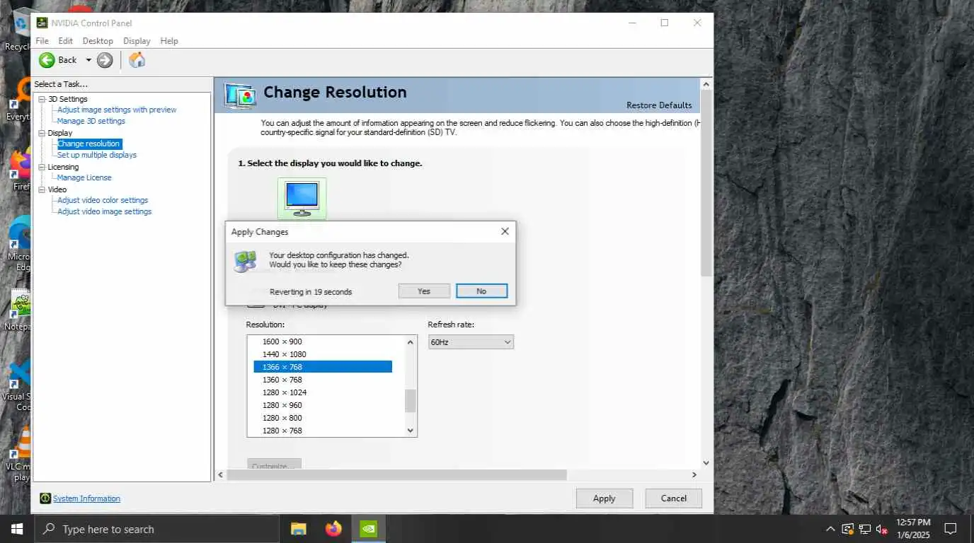
Task: Open the Refresh rate 60Hz dropdown
Action: tap(471, 342)
